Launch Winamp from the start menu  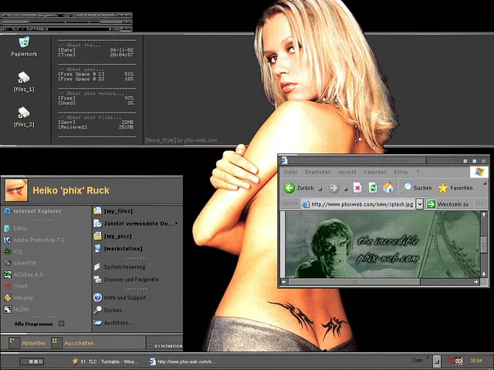click(22, 297)
